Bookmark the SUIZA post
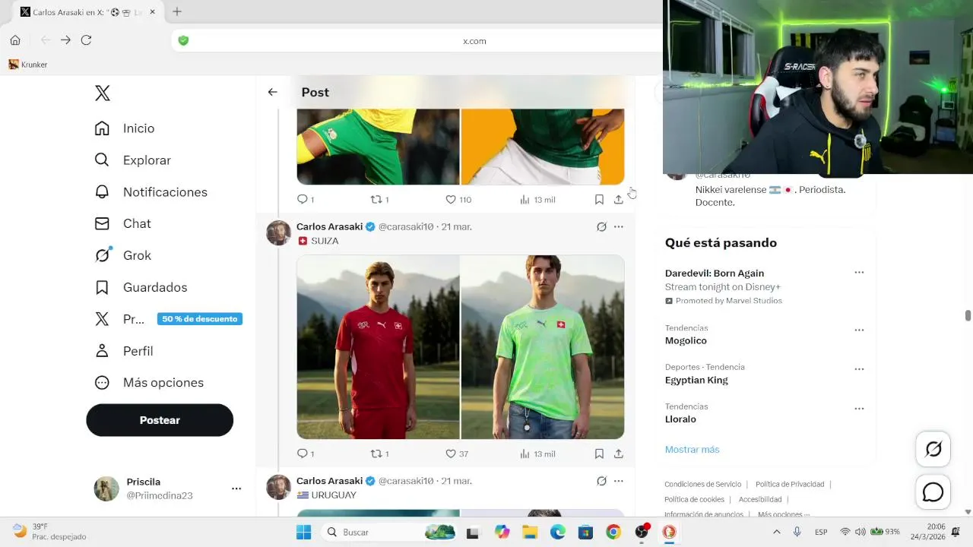The image size is (973, 547). (599, 454)
